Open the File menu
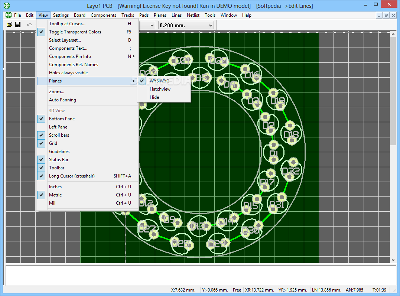The height and width of the screenshot is (296, 400). point(17,15)
